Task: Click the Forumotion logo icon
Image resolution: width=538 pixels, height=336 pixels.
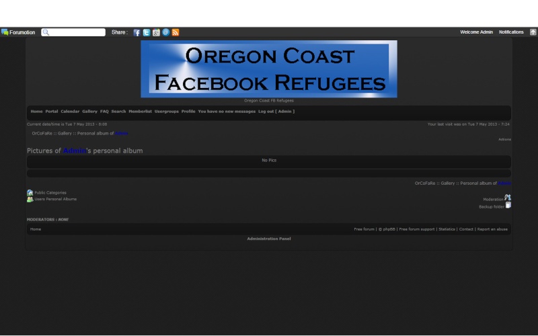Action: pos(5,32)
